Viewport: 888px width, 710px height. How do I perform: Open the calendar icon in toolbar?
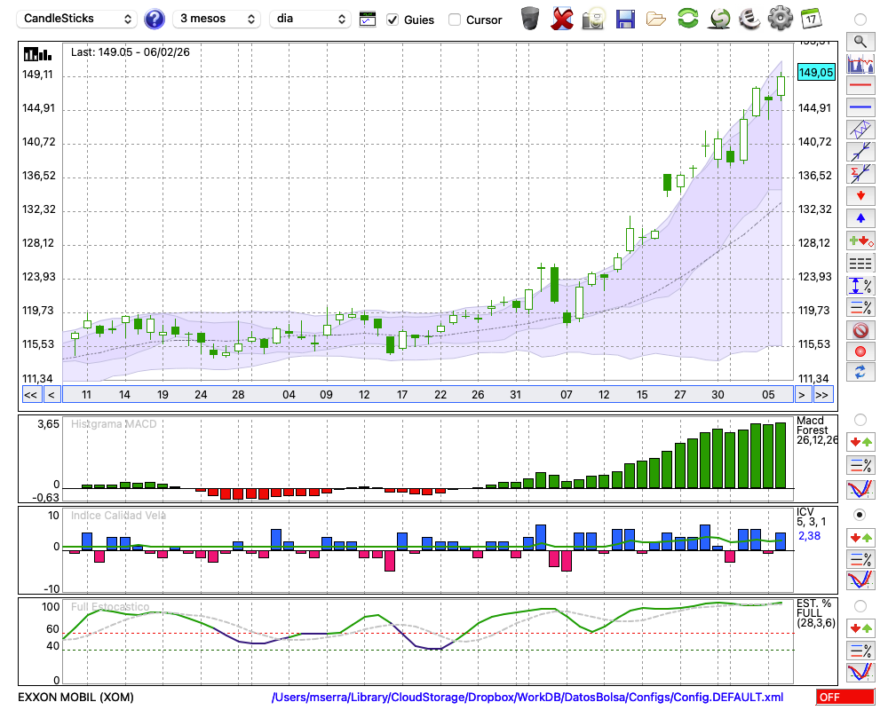tap(811, 19)
